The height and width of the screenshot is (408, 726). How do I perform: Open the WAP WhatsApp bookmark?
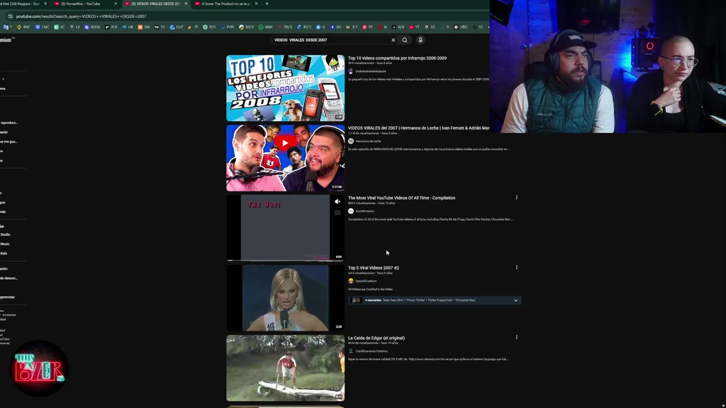pyautogui.click(x=265, y=27)
